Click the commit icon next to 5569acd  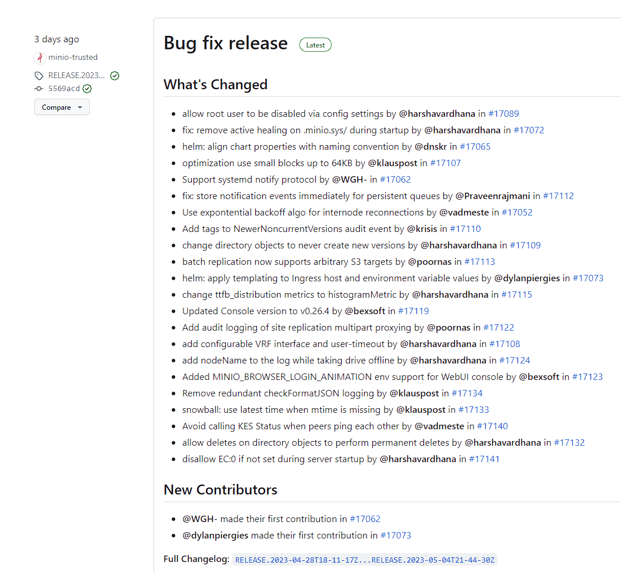pyautogui.click(x=39, y=88)
